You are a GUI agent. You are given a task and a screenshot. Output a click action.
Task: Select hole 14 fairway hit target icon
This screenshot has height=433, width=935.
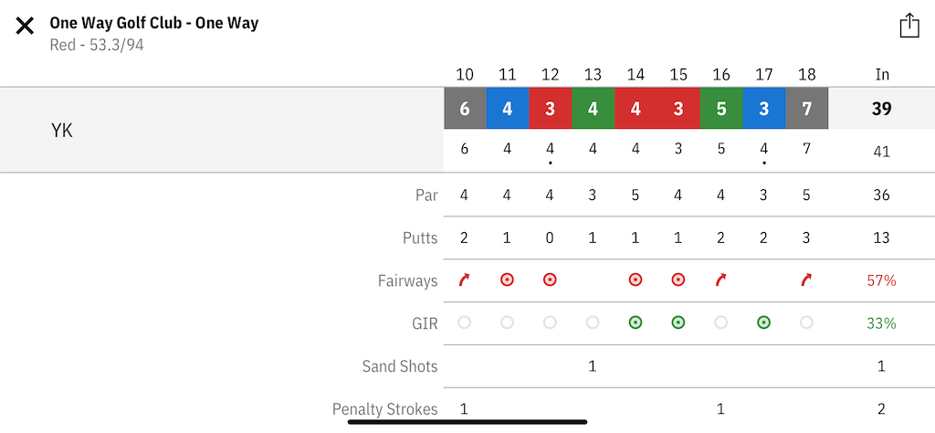[x=636, y=280]
